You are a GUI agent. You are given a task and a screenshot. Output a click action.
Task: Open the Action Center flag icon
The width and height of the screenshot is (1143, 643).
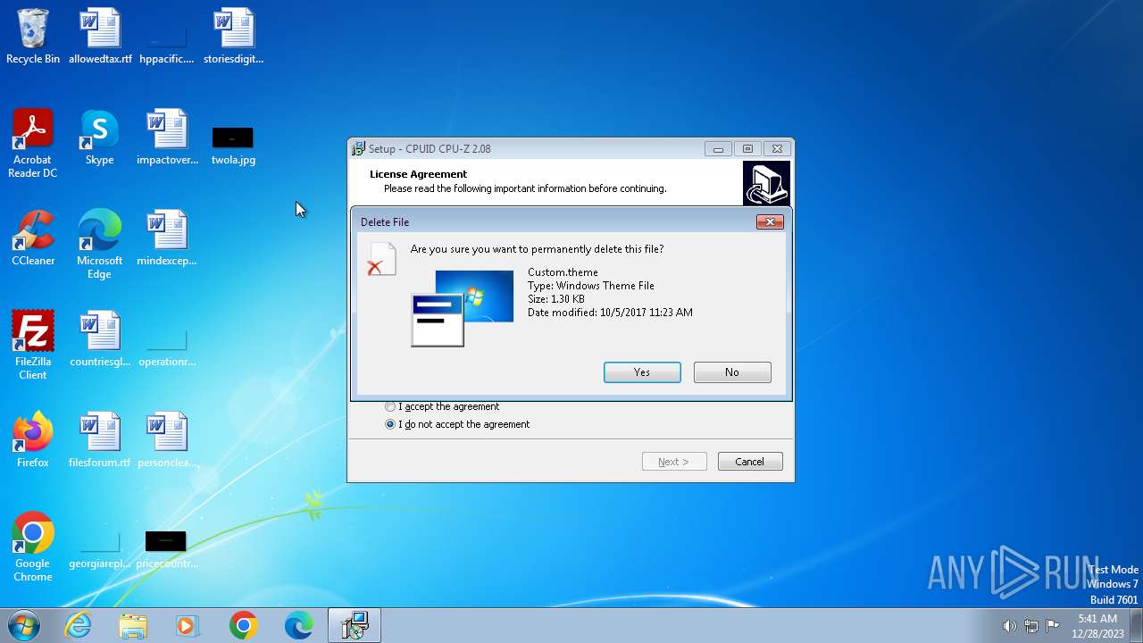tap(1053, 626)
